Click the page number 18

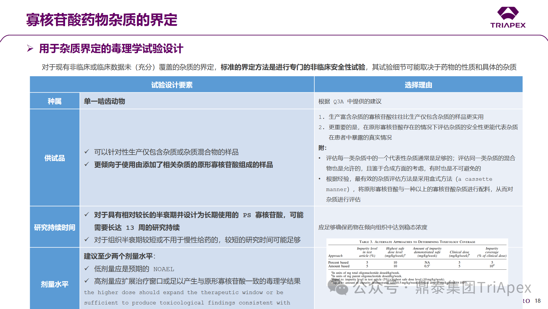coord(538,301)
